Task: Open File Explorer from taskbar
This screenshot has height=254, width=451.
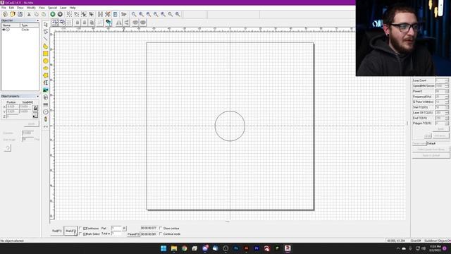Action: [174, 248]
